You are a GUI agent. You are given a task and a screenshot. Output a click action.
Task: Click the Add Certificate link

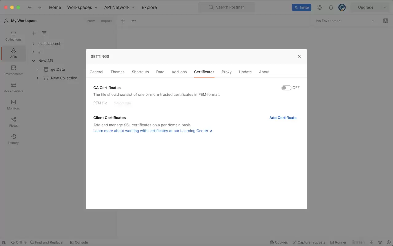[283, 118]
